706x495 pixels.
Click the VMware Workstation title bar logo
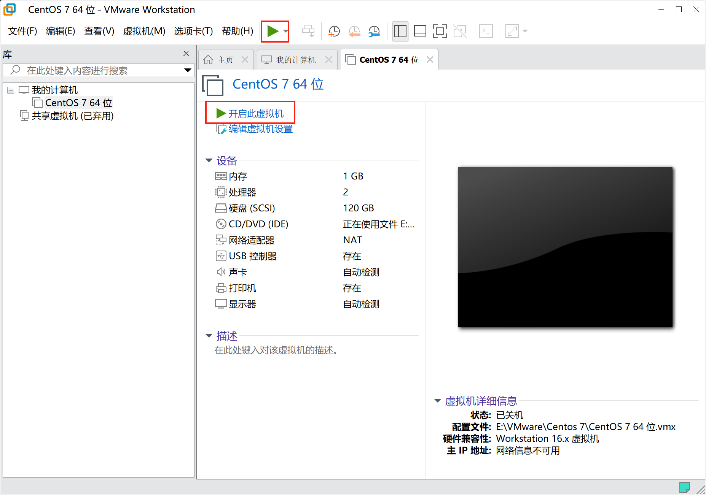click(10, 9)
